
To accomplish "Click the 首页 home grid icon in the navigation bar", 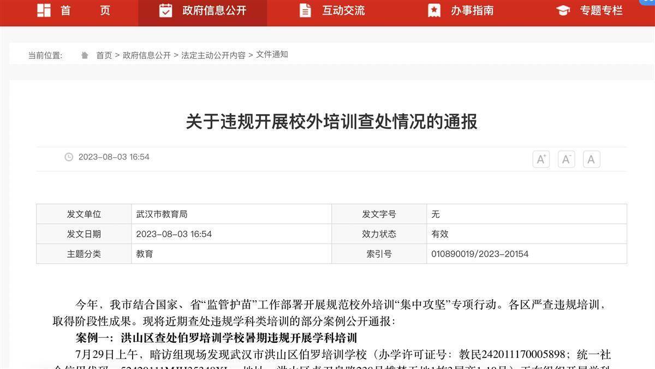I will tap(44, 10).
